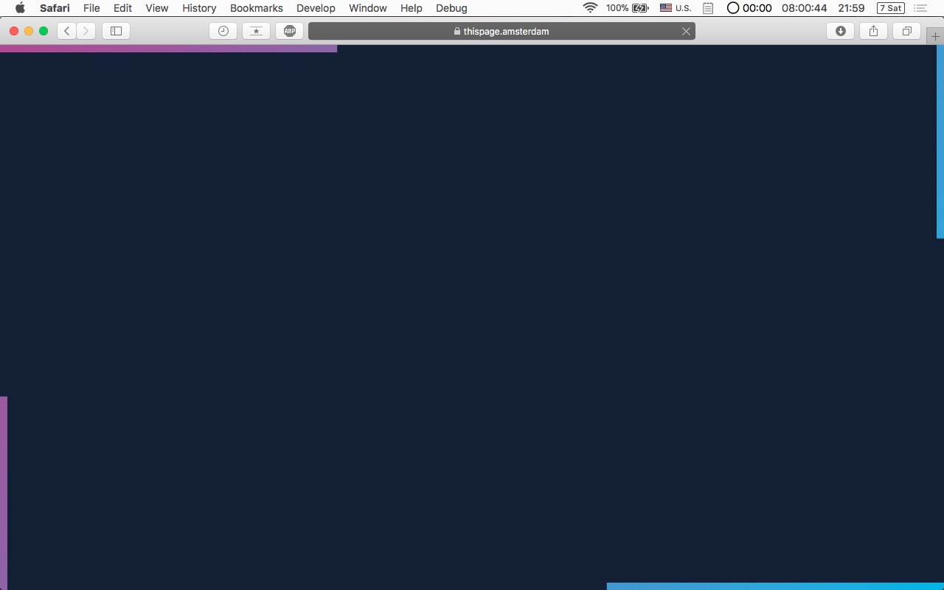Open the View menu

157,8
